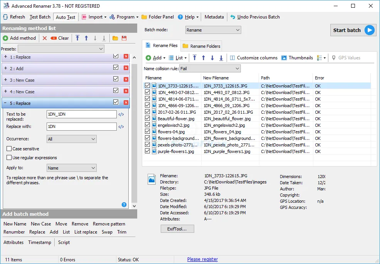Delete method 1 : Replace with red X
This screenshot has width=380, height=264.
coord(126,56)
